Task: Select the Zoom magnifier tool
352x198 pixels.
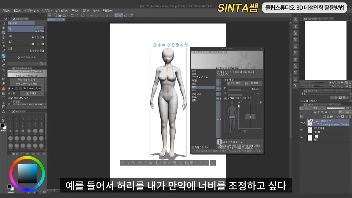Action: 3,23
